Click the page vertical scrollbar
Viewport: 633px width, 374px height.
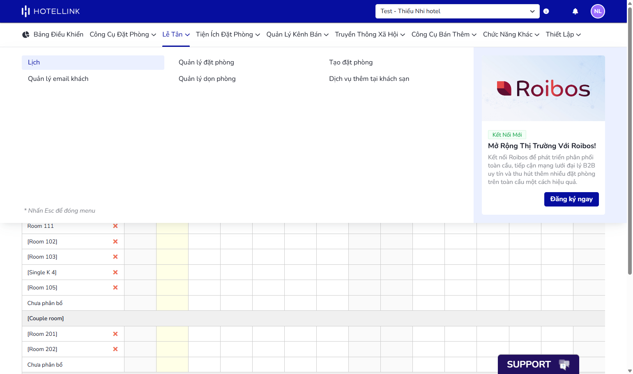pyautogui.click(x=630, y=140)
